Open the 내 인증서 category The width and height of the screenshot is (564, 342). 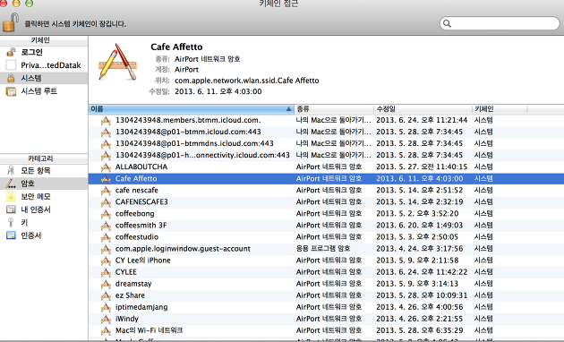tap(44, 209)
